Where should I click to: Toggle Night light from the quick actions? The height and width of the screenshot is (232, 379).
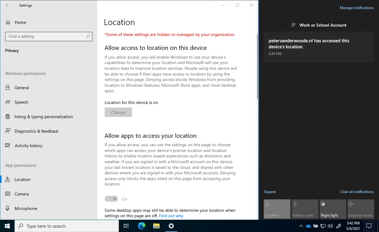coord(333,209)
